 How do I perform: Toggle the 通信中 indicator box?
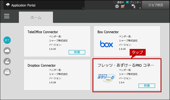(115, 2)
